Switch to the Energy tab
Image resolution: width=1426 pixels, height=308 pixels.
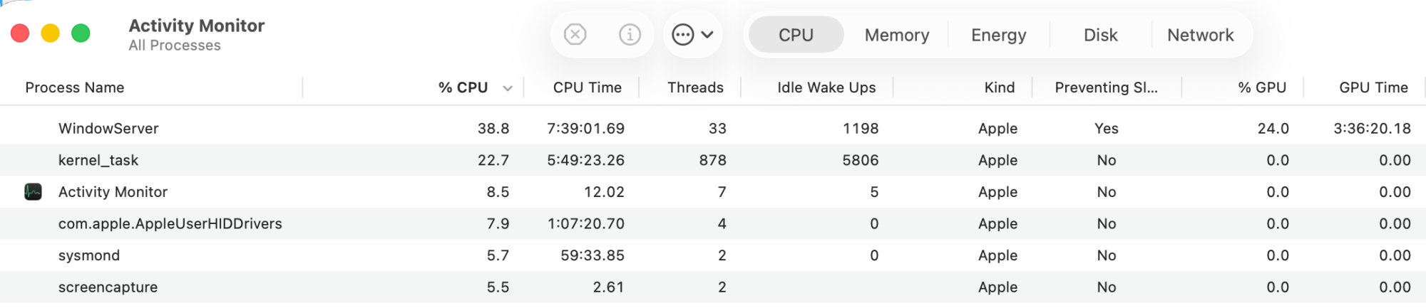coord(998,35)
